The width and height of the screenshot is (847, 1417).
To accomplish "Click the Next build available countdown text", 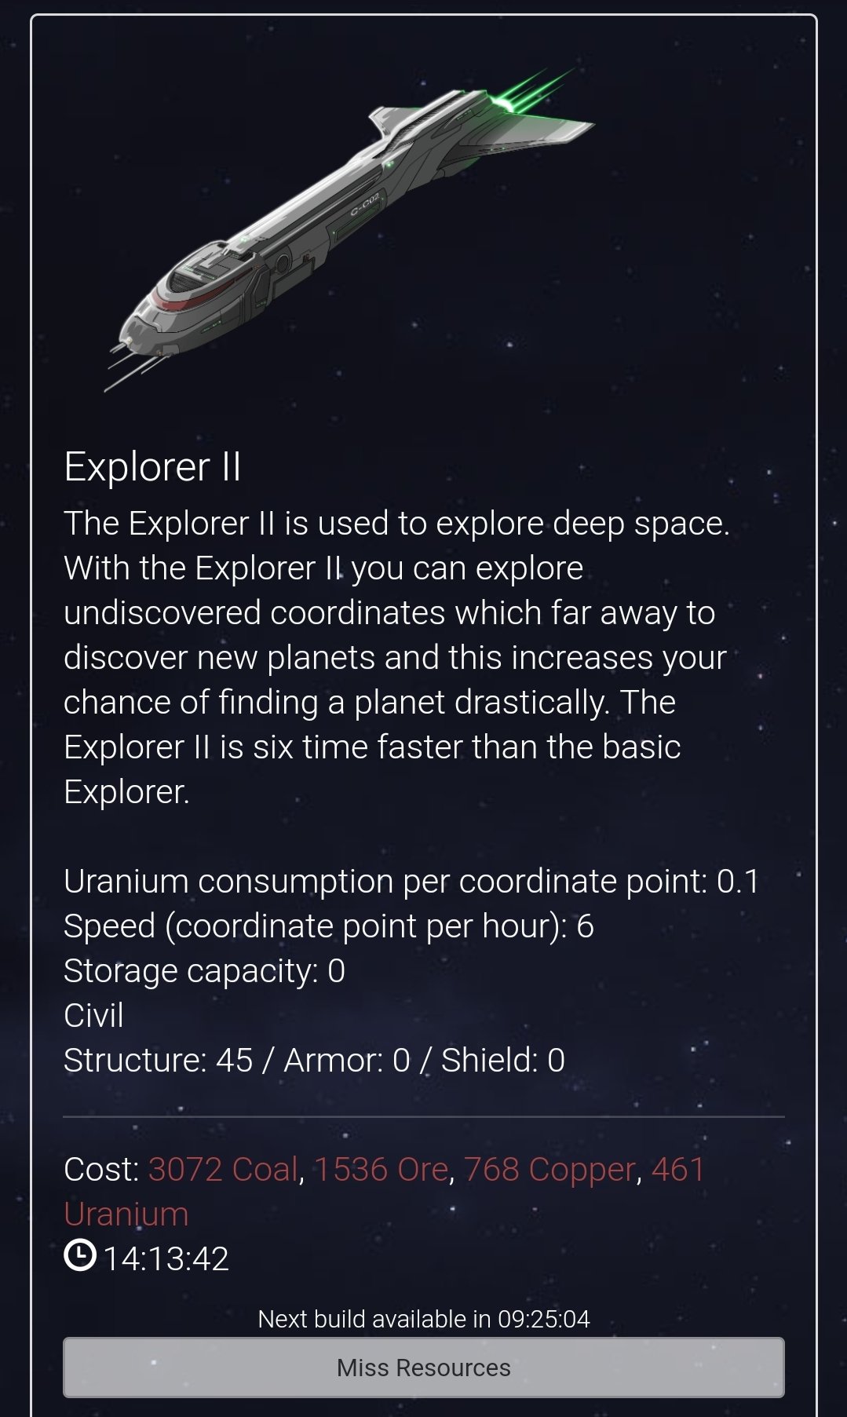I will (424, 1319).
